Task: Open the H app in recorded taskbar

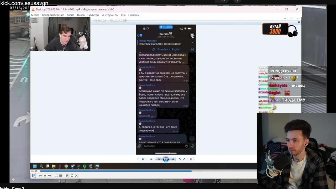Action: 78,166
